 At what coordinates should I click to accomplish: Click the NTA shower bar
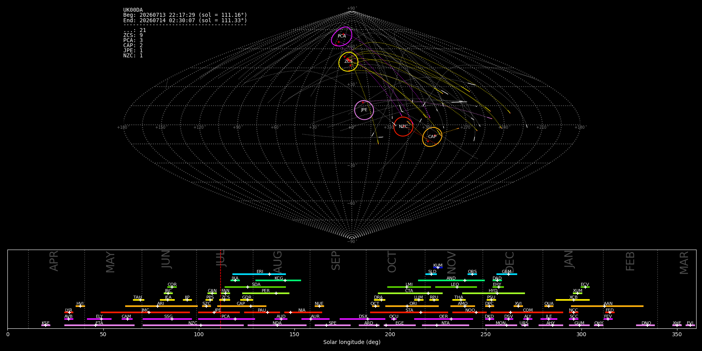(x=445, y=325)
